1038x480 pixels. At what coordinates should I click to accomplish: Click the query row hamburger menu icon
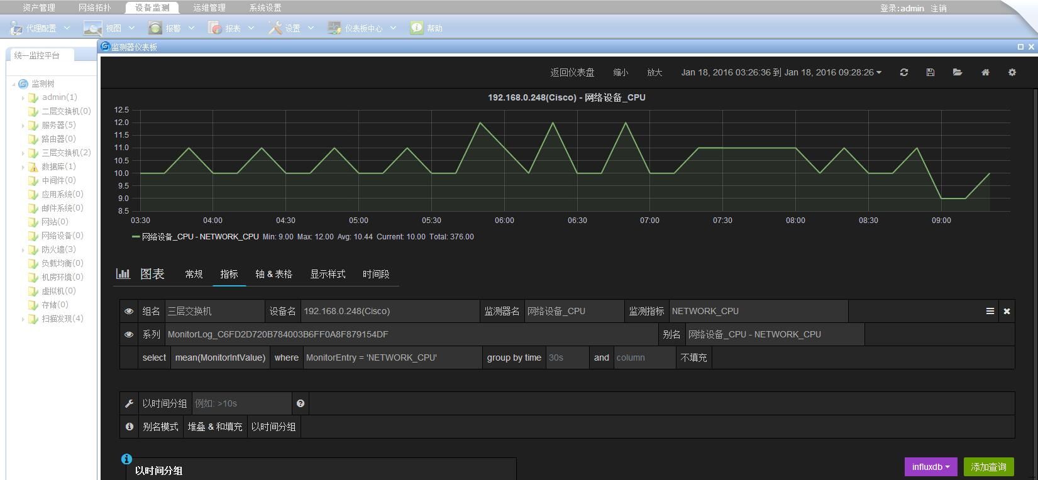coord(990,311)
